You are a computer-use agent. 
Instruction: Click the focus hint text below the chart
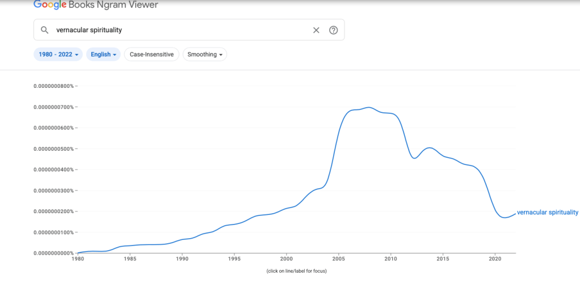pyautogui.click(x=296, y=271)
